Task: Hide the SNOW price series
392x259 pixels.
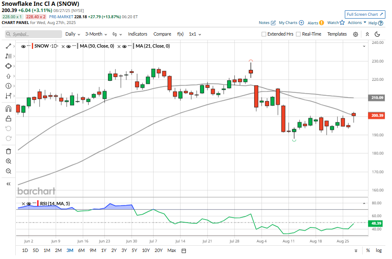Action: [23, 46]
